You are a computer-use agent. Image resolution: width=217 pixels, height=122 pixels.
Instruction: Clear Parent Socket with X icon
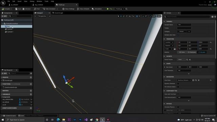point(190,60)
